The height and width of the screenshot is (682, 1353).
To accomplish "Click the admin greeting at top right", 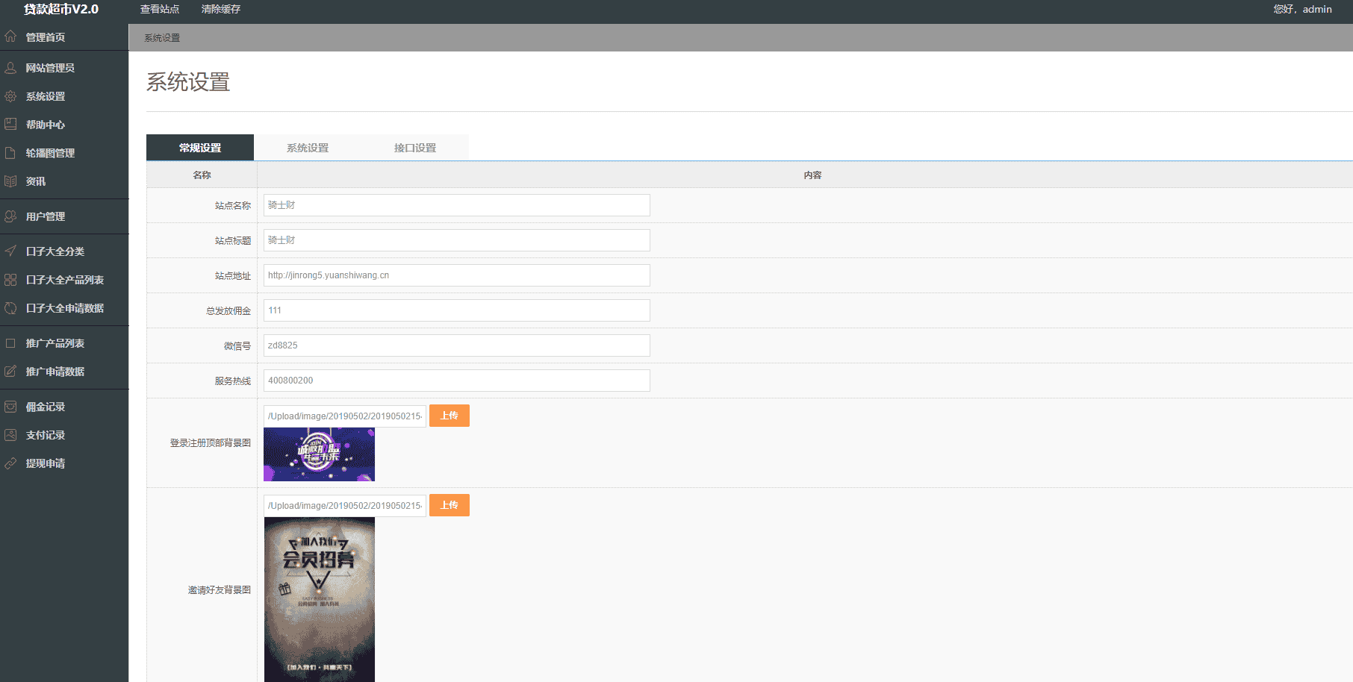I will (x=1302, y=9).
